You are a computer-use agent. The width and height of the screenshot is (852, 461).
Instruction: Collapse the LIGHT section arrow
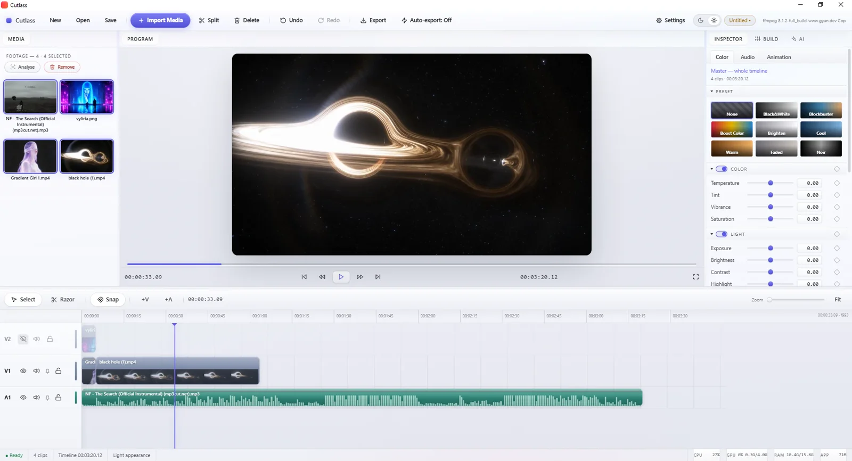(x=712, y=234)
